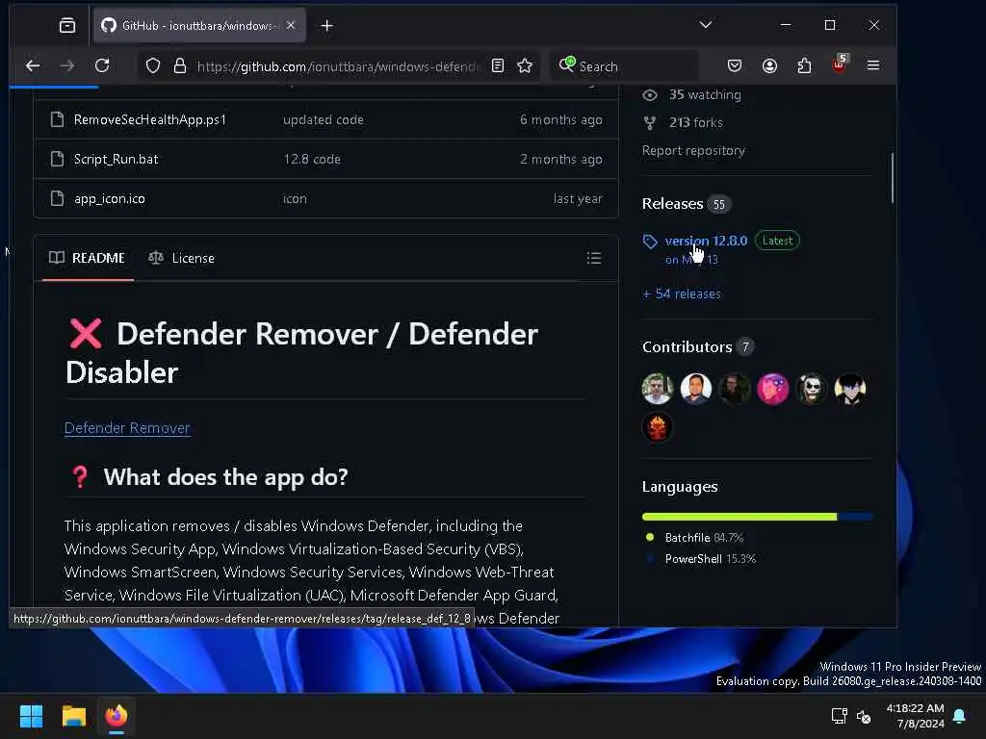Open the red flame contributor avatar
The image size is (986, 739).
click(x=657, y=427)
